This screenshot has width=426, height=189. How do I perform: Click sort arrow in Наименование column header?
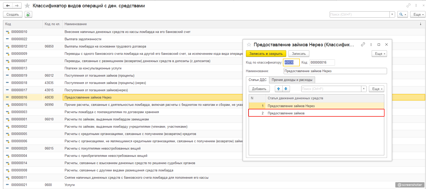coord(420,24)
